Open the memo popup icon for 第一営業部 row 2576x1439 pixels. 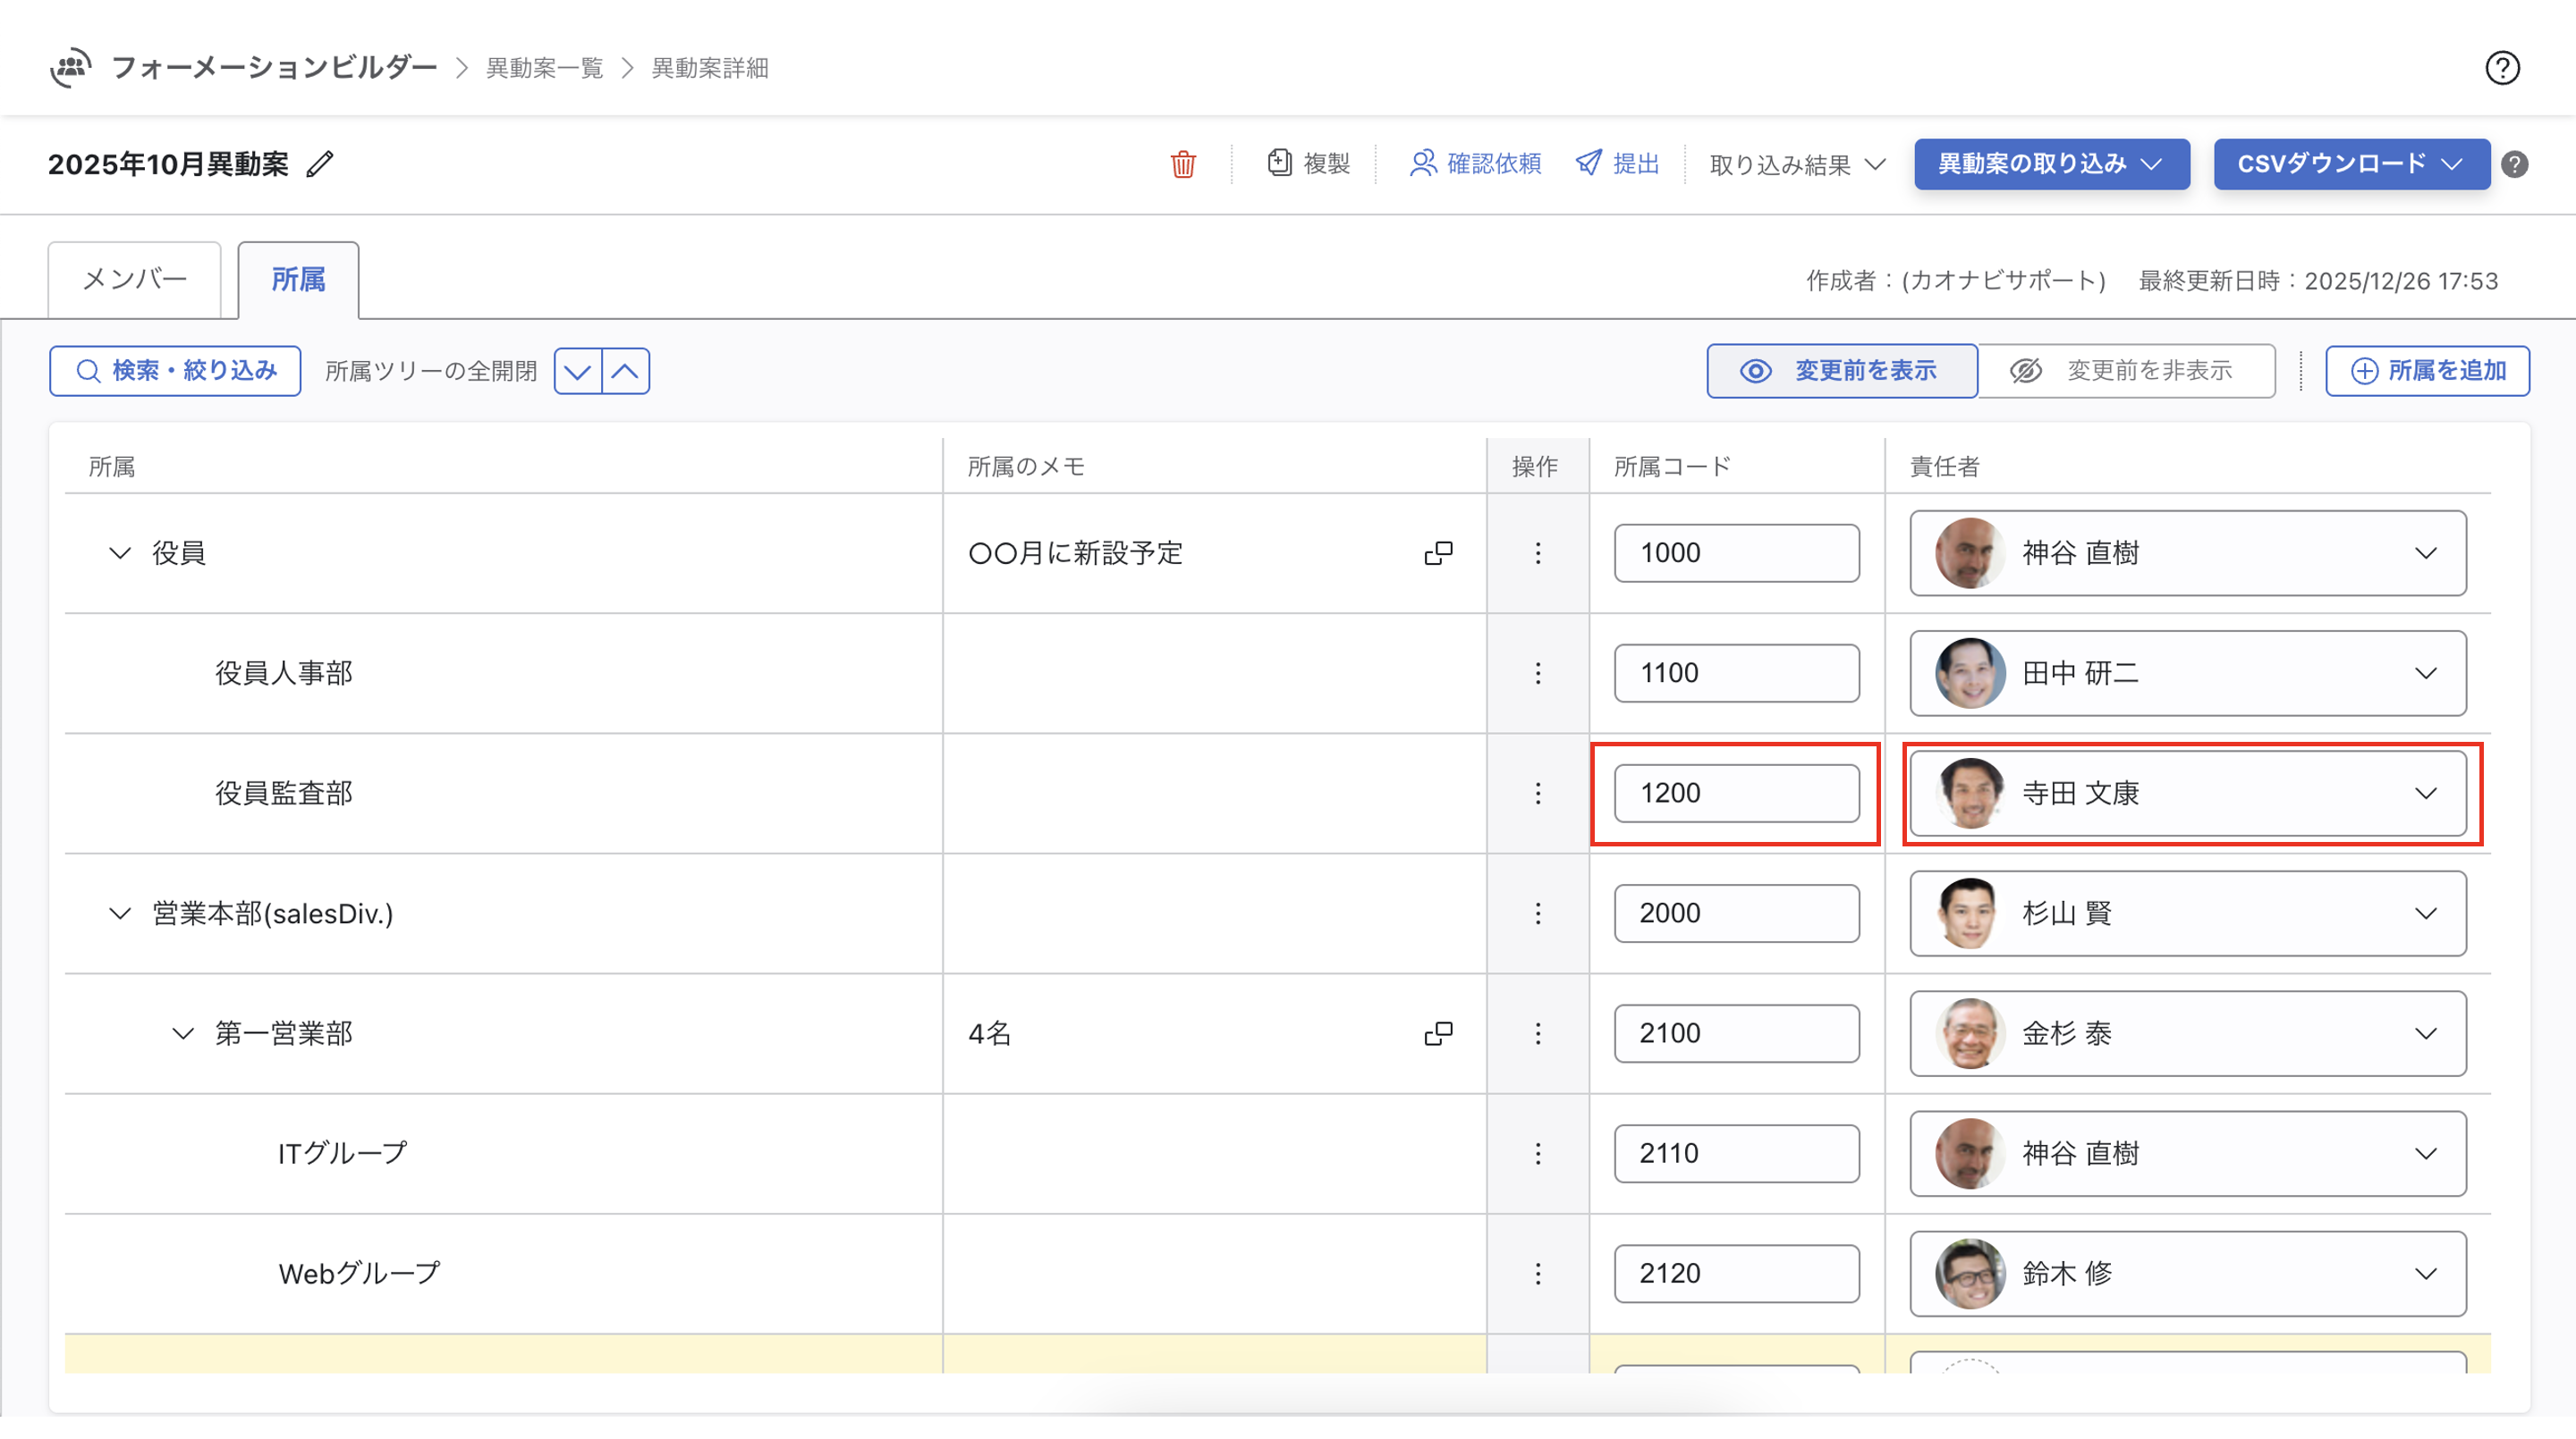(1438, 1032)
